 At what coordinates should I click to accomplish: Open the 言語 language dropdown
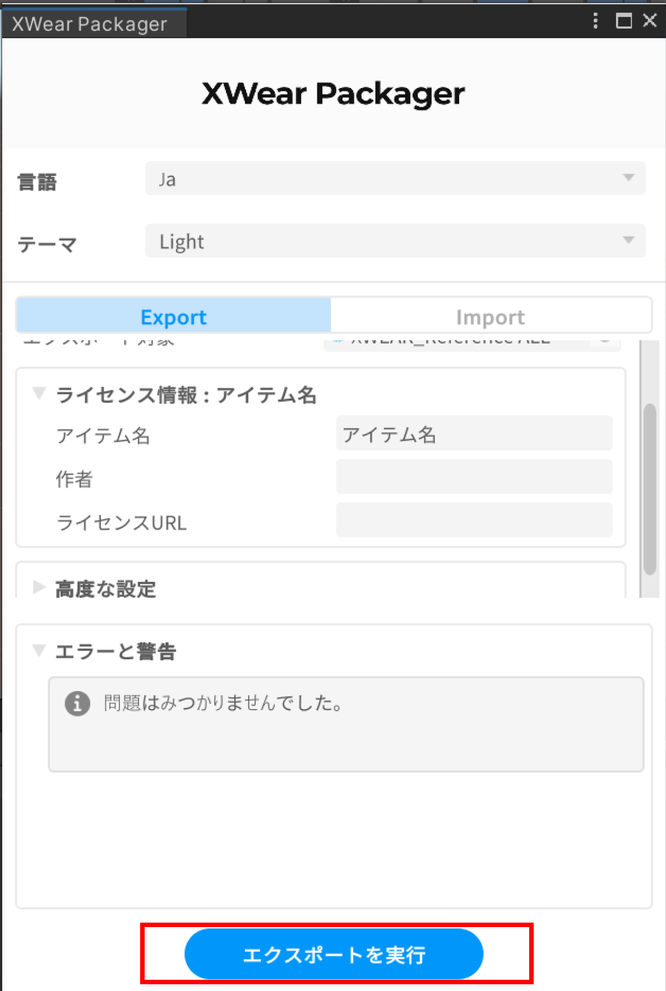coord(395,179)
